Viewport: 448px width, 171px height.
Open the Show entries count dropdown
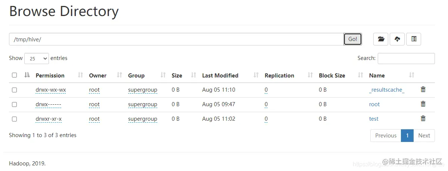[37, 58]
